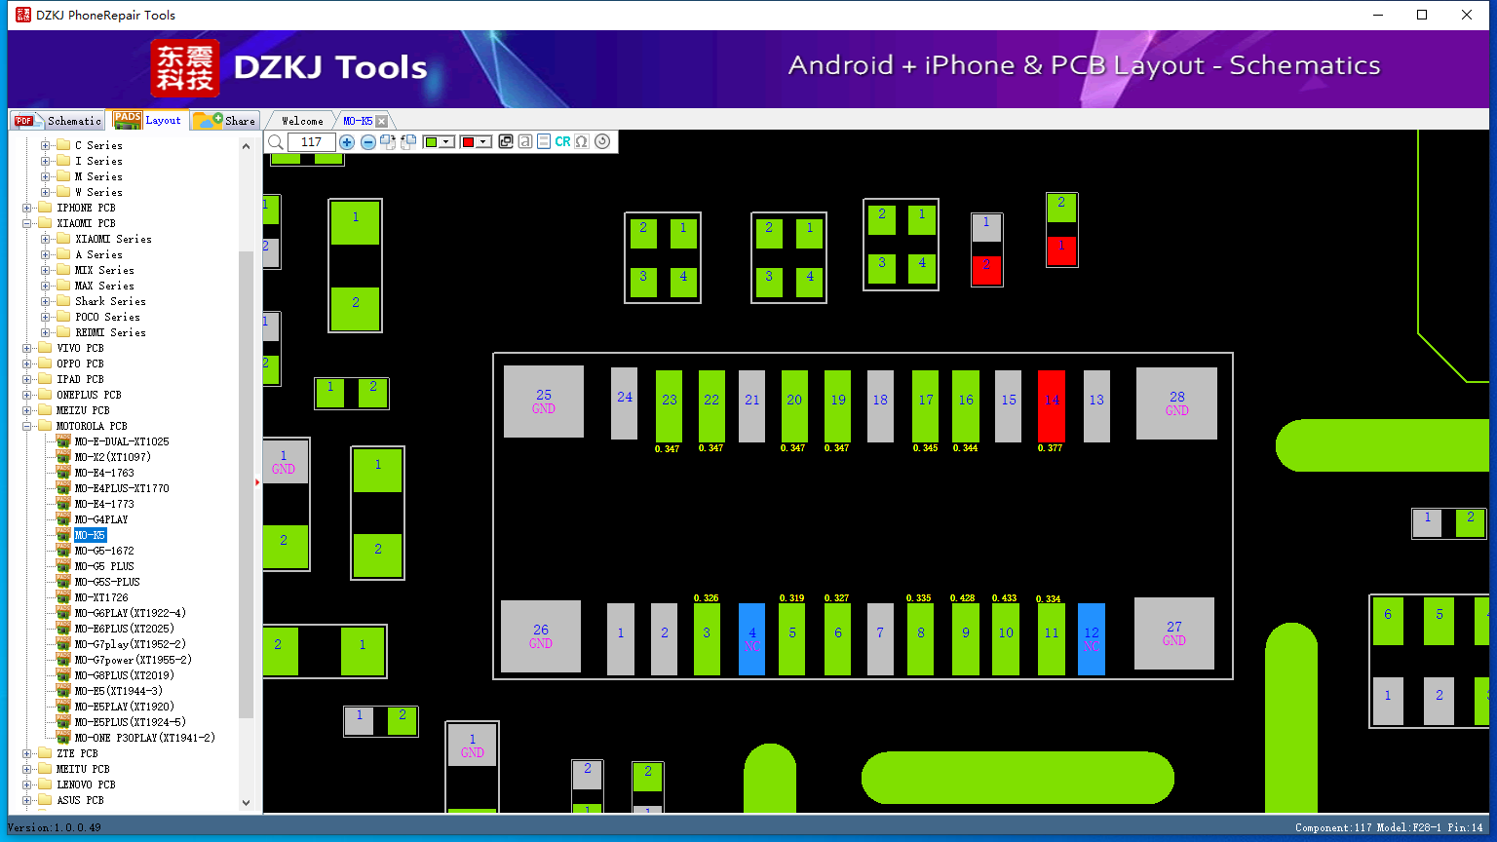Select the MO-K5 document tab
Screen dimensions: 1497x842
pos(358,121)
